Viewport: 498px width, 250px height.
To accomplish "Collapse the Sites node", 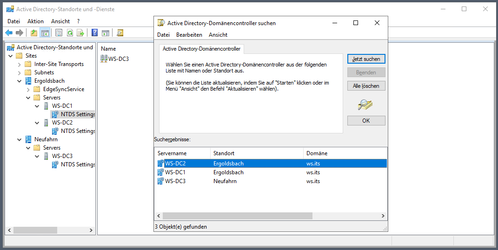I will (x=11, y=56).
